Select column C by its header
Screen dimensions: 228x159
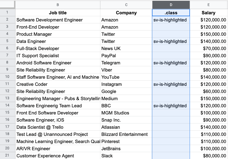(x=126, y=5)
